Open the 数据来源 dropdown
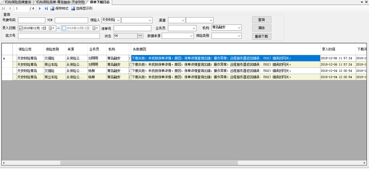The width and height of the screenshot is (369, 169). tap(191, 36)
